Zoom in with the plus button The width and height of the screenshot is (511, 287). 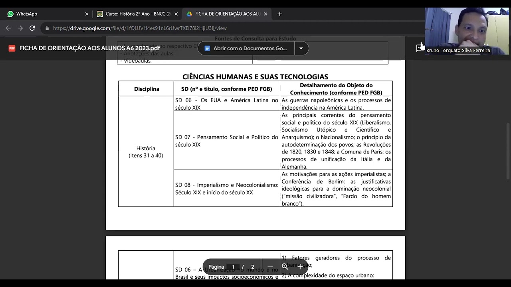tap(300, 267)
